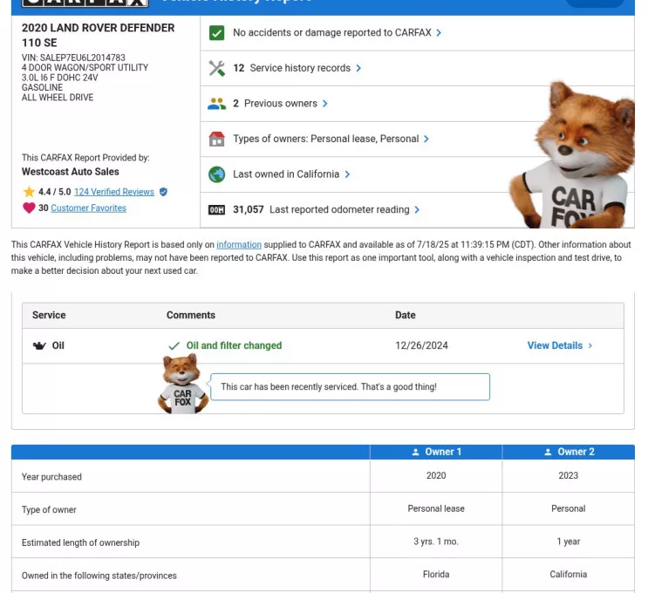The width and height of the screenshot is (648, 593).
Task: Open the Customer Favorites link
Action: click(88, 208)
